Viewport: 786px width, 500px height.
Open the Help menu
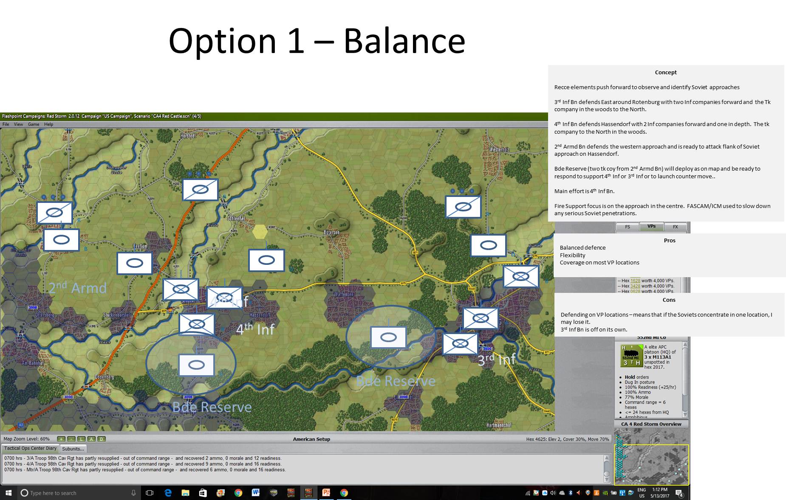[49, 124]
